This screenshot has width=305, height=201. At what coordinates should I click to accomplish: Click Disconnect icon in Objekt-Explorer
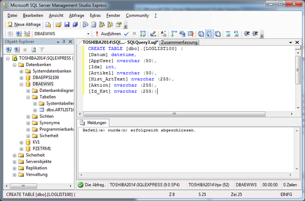click(x=17, y=50)
